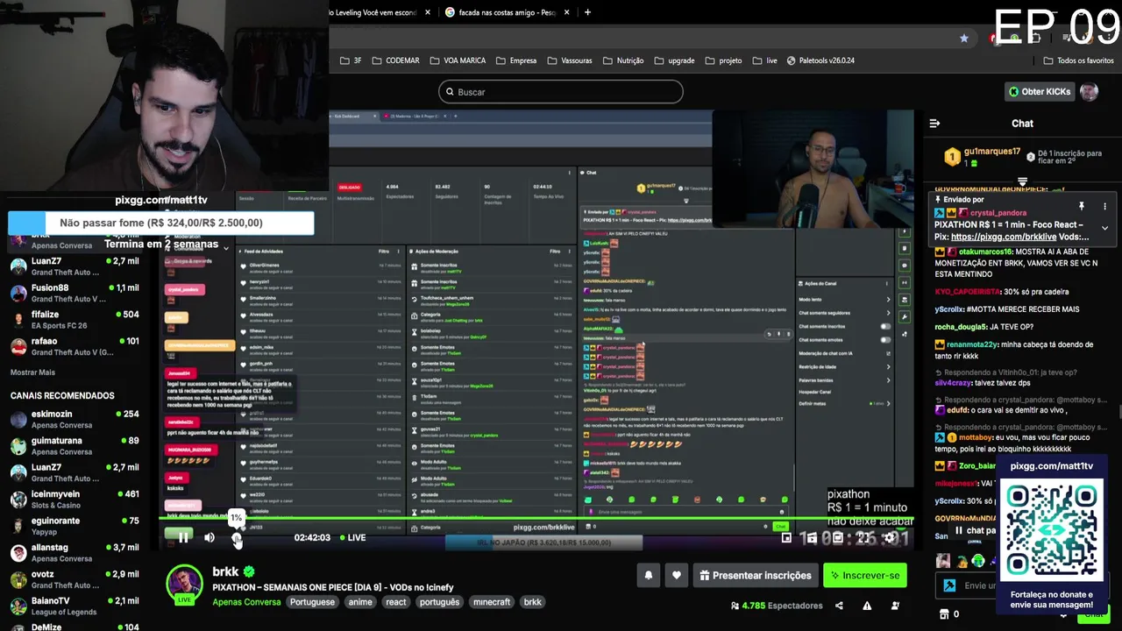Toggle theater mode icon in player
The image size is (1122, 631).
[x=837, y=537]
